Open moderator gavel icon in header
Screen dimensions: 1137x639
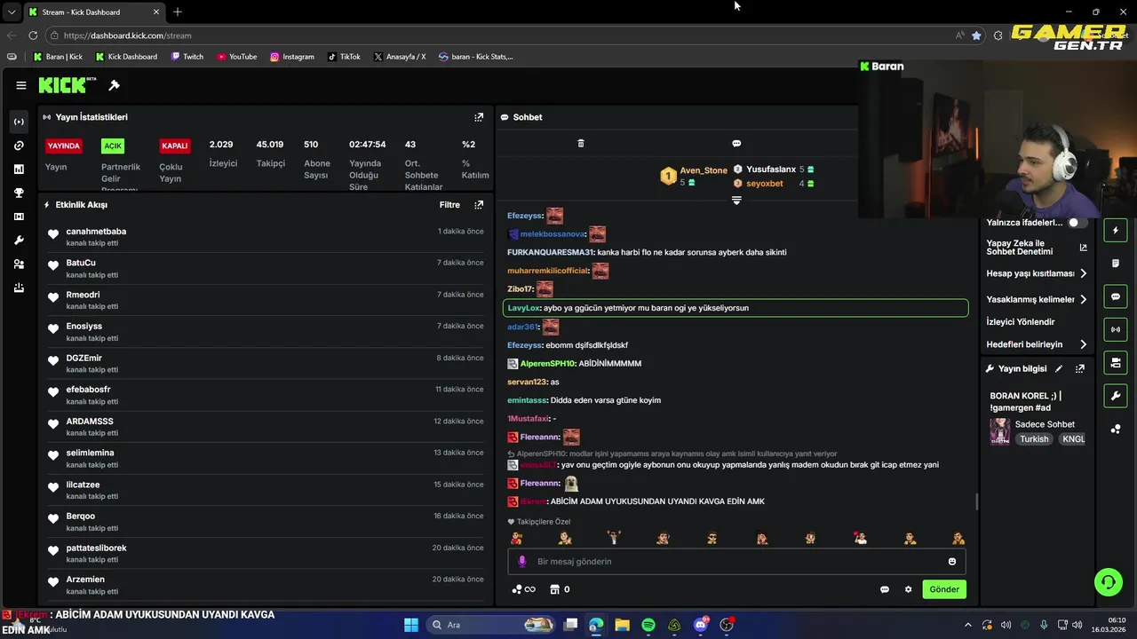click(x=114, y=85)
